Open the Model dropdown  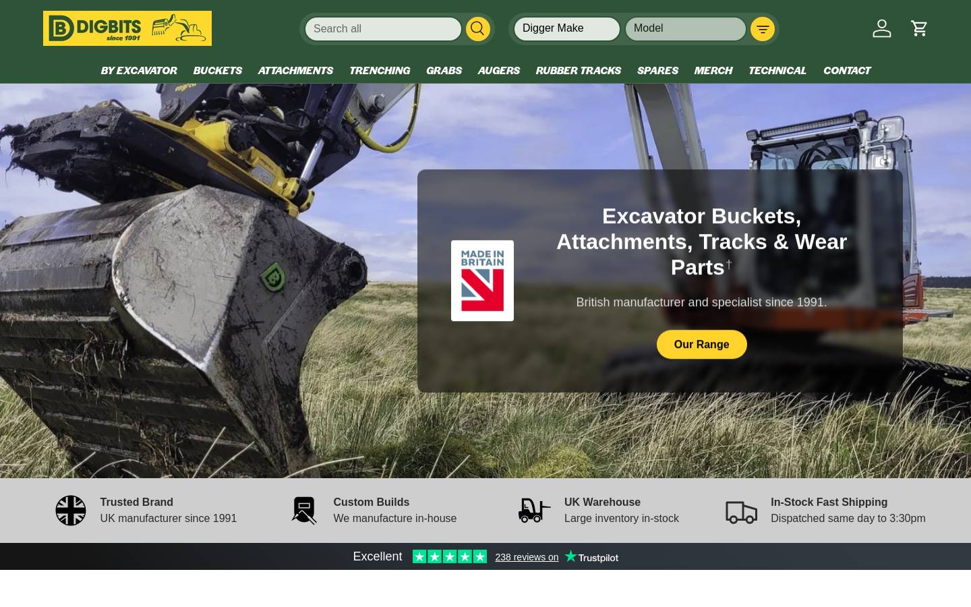pos(686,28)
